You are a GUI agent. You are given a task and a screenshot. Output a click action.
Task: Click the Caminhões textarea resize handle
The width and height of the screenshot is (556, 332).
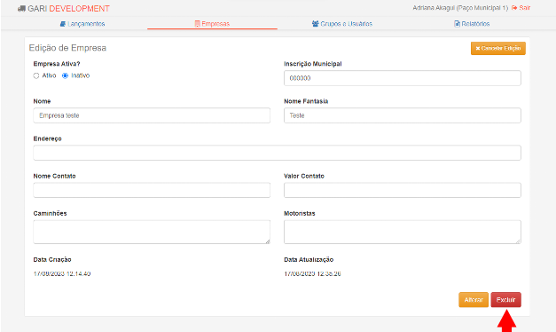268,241
